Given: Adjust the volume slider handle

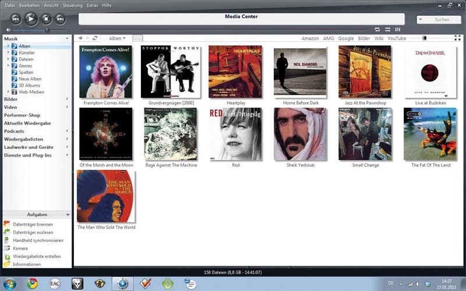Looking at the screenshot, I should 47,30.
